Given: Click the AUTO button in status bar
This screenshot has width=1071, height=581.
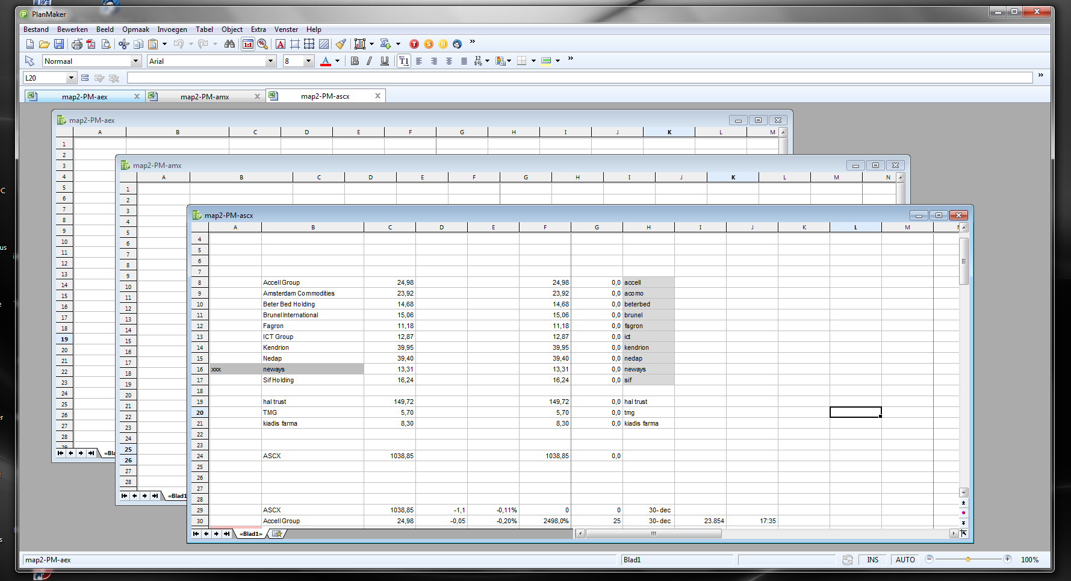Looking at the screenshot, I should pos(905,560).
